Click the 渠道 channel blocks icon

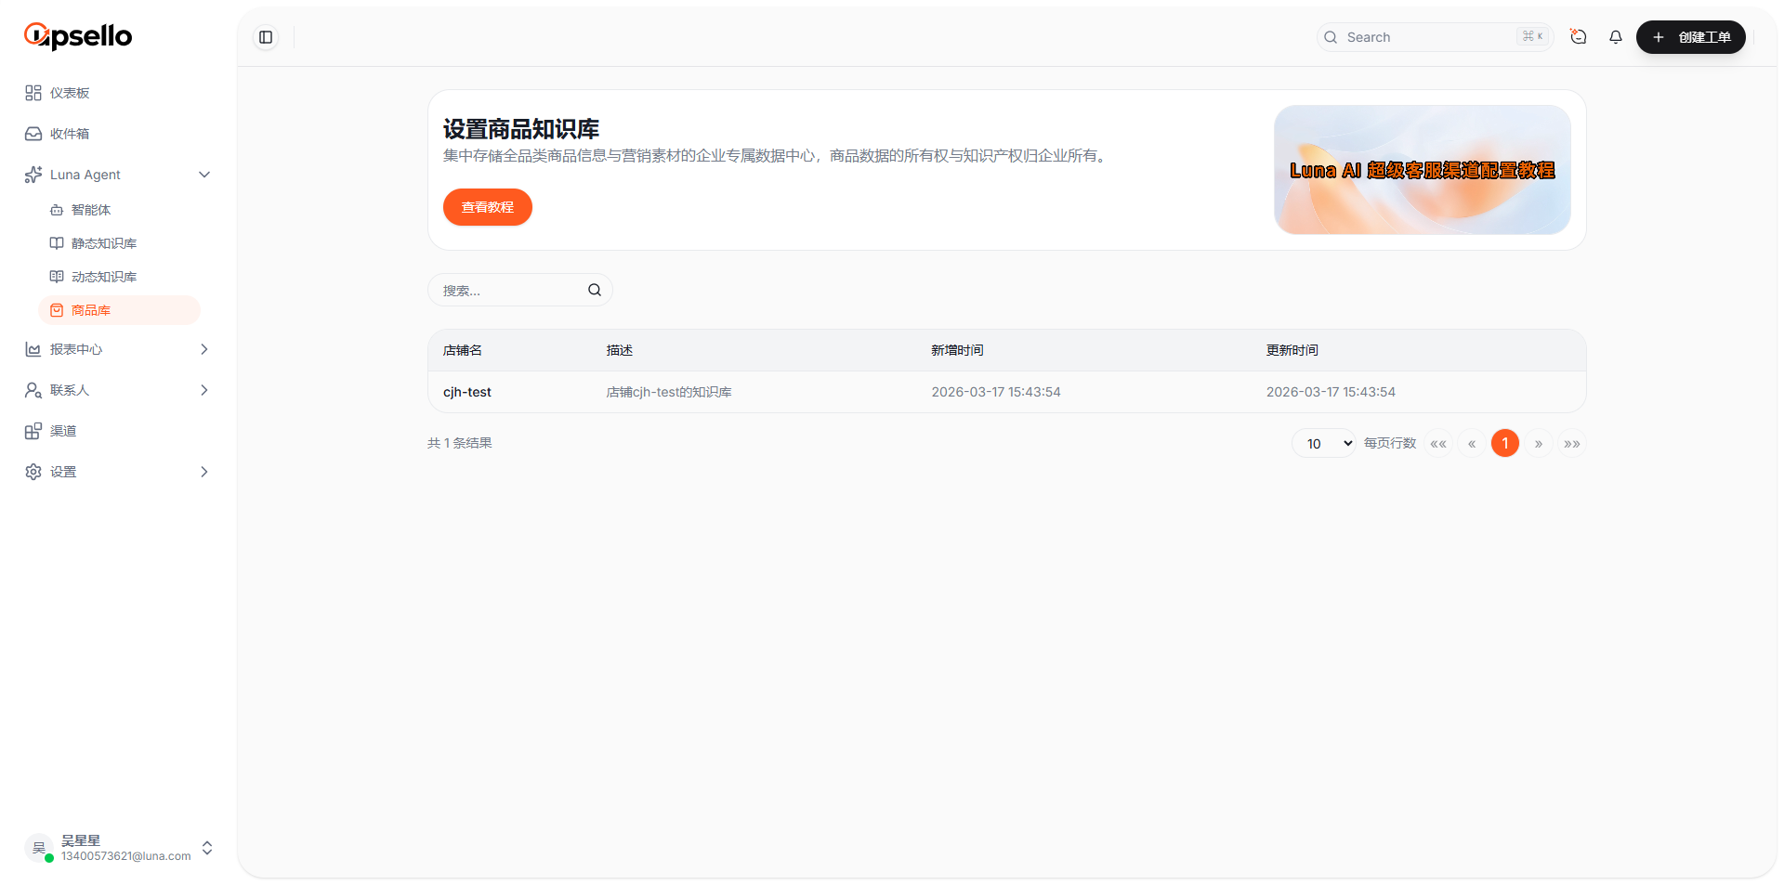[x=33, y=431]
